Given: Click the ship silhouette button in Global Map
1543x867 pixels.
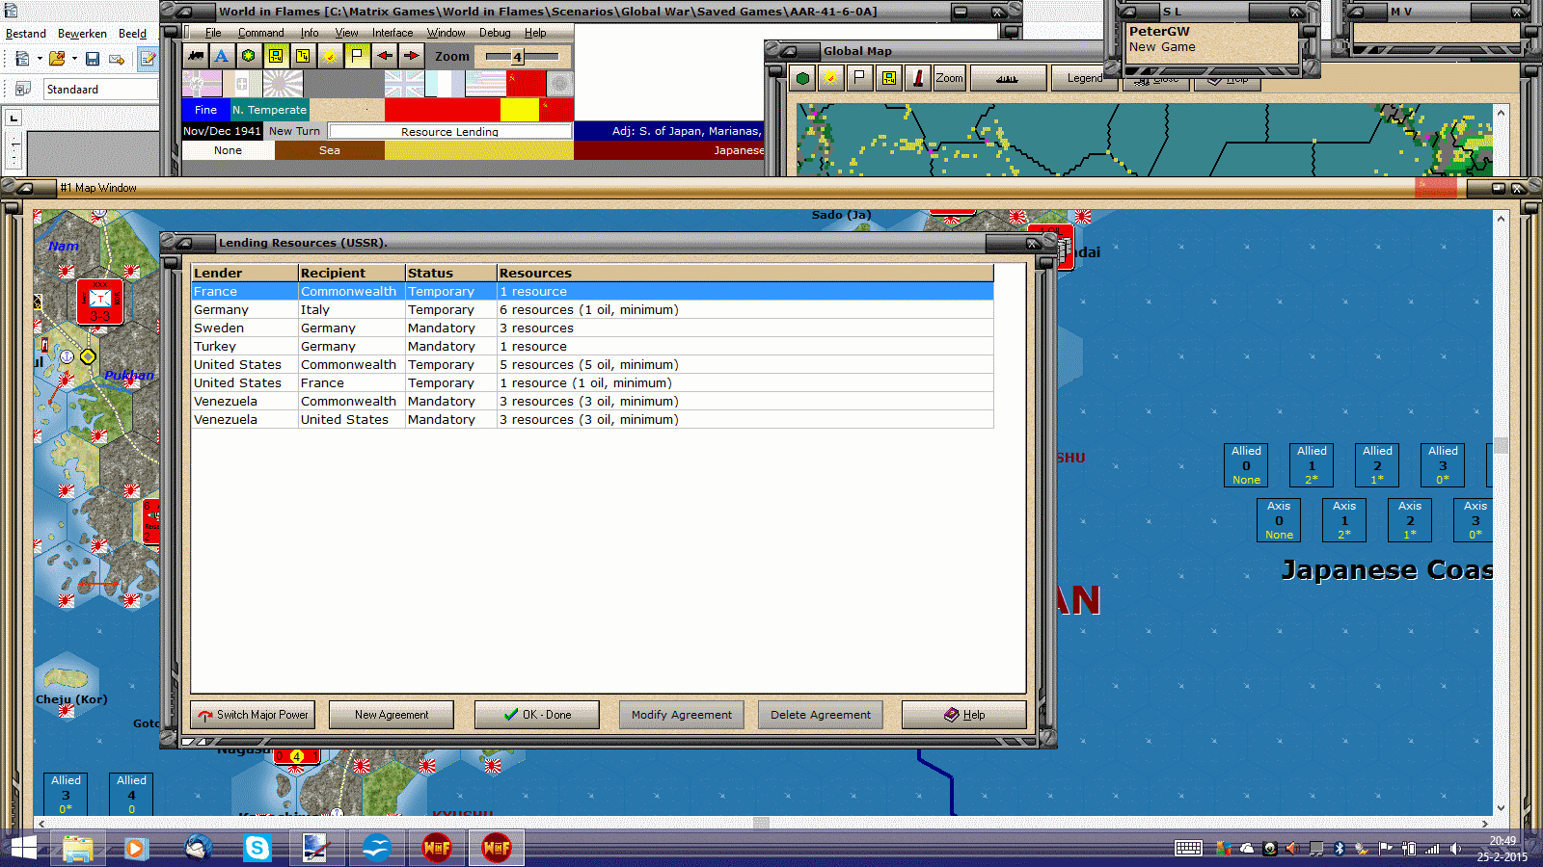Looking at the screenshot, I should tap(1008, 78).
